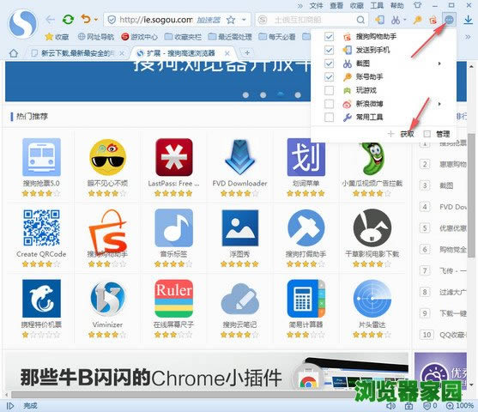The width and height of the screenshot is (478, 412).
Task: Open the 搜狗云笔记 cloud note icon
Action: (240, 299)
